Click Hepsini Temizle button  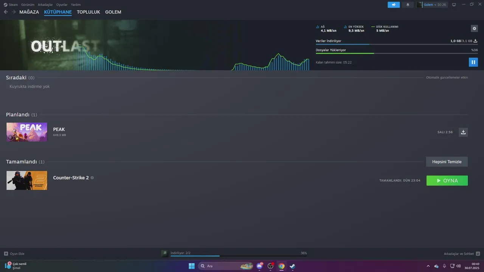pos(447,162)
